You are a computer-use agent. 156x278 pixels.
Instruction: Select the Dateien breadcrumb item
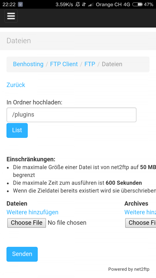pyautogui.click(x=112, y=64)
